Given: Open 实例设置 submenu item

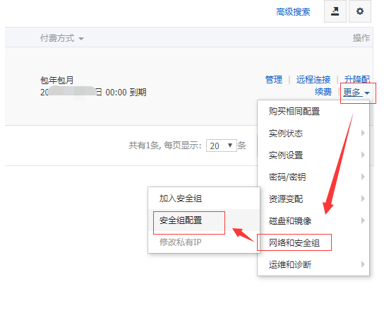Looking at the screenshot, I should tap(313, 155).
